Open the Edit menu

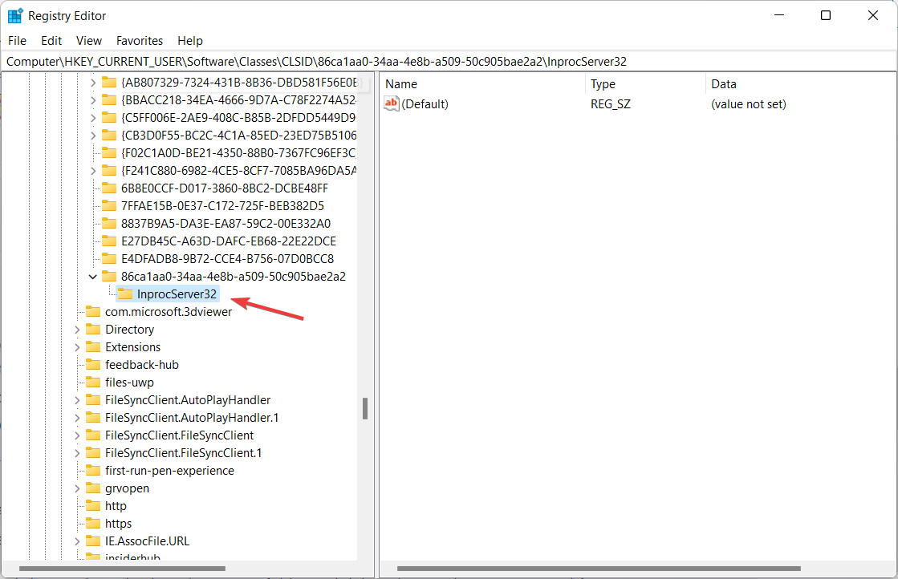(x=51, y=41)
